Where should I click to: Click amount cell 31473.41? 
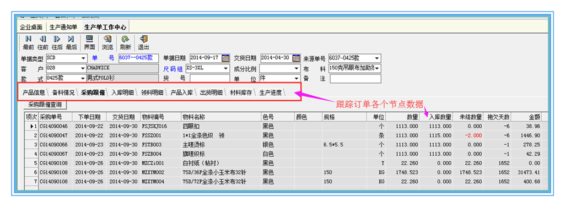click(526, 172)
